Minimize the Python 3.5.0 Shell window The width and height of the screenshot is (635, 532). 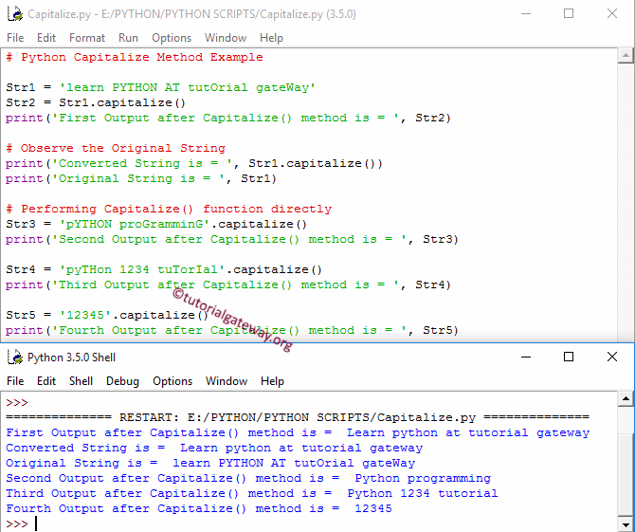526,357
